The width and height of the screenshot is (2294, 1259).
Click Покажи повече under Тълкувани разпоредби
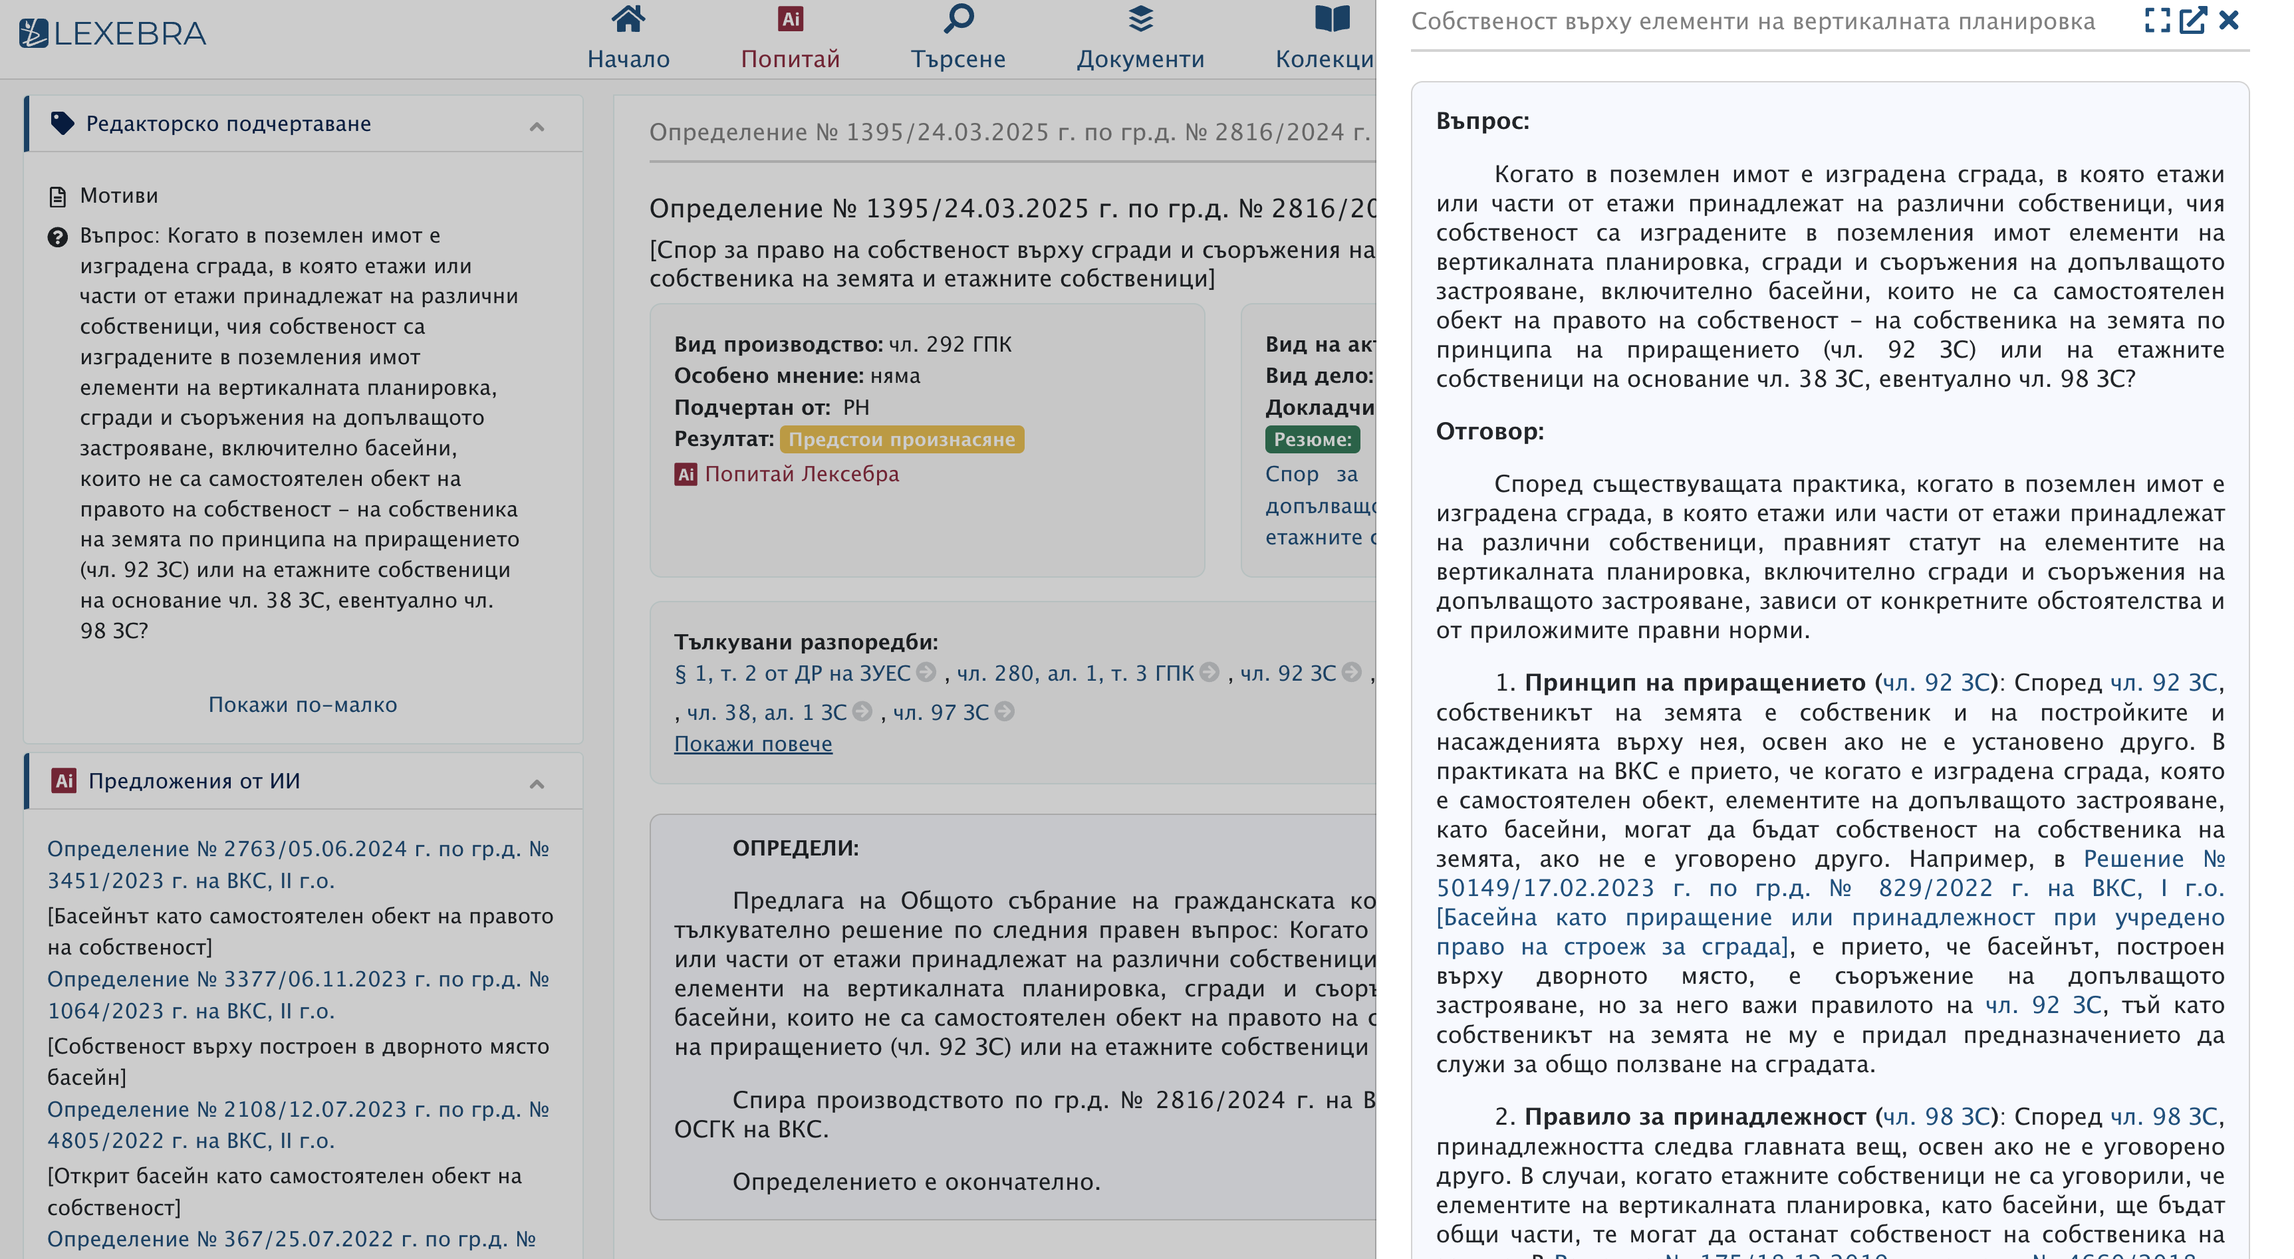pyautogui.click(x=753, y=743)
